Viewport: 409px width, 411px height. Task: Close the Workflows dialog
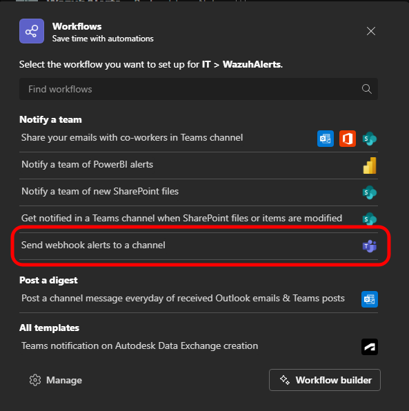[371, 31]
